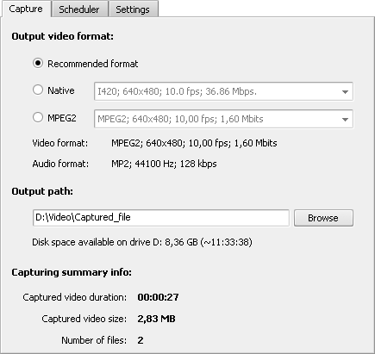
Task: Open the I420 640x480 native format combo box
Action: coord(223,91)
